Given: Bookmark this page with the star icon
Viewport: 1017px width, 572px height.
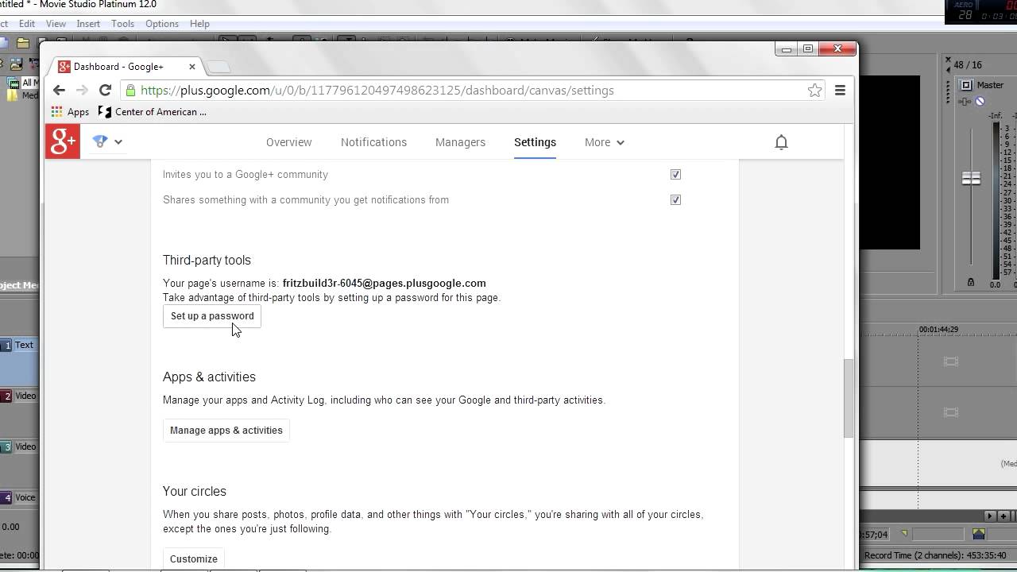Looking at the screenshot, I should tap(814, 91).
